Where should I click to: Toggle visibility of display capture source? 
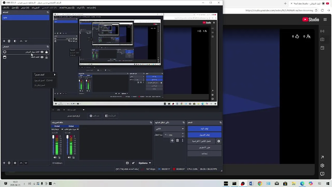tap(42, 52)
